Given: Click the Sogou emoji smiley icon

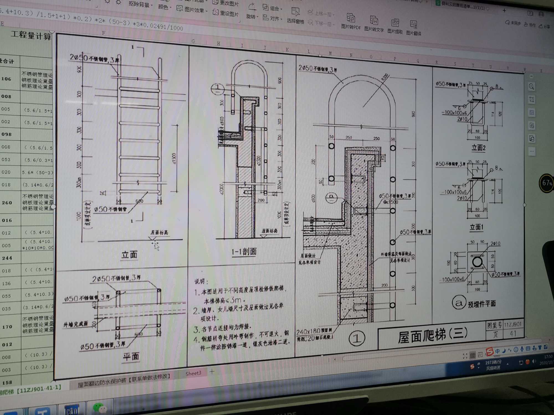Looking at the screenshot, I should click(x=516, y=349).
